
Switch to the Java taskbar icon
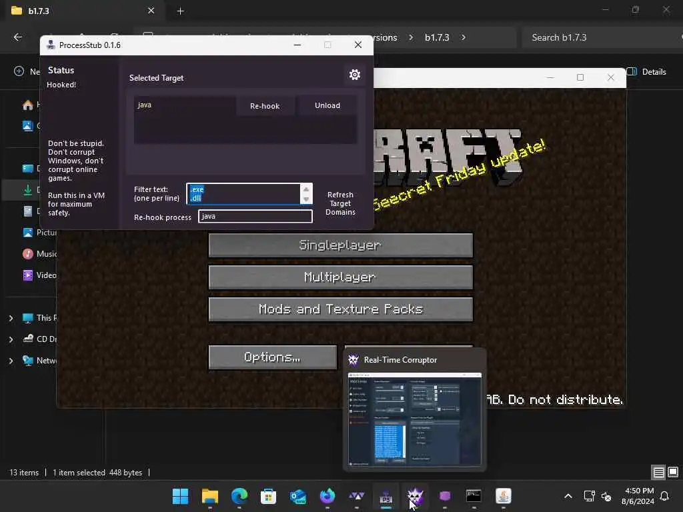(503, 496)
